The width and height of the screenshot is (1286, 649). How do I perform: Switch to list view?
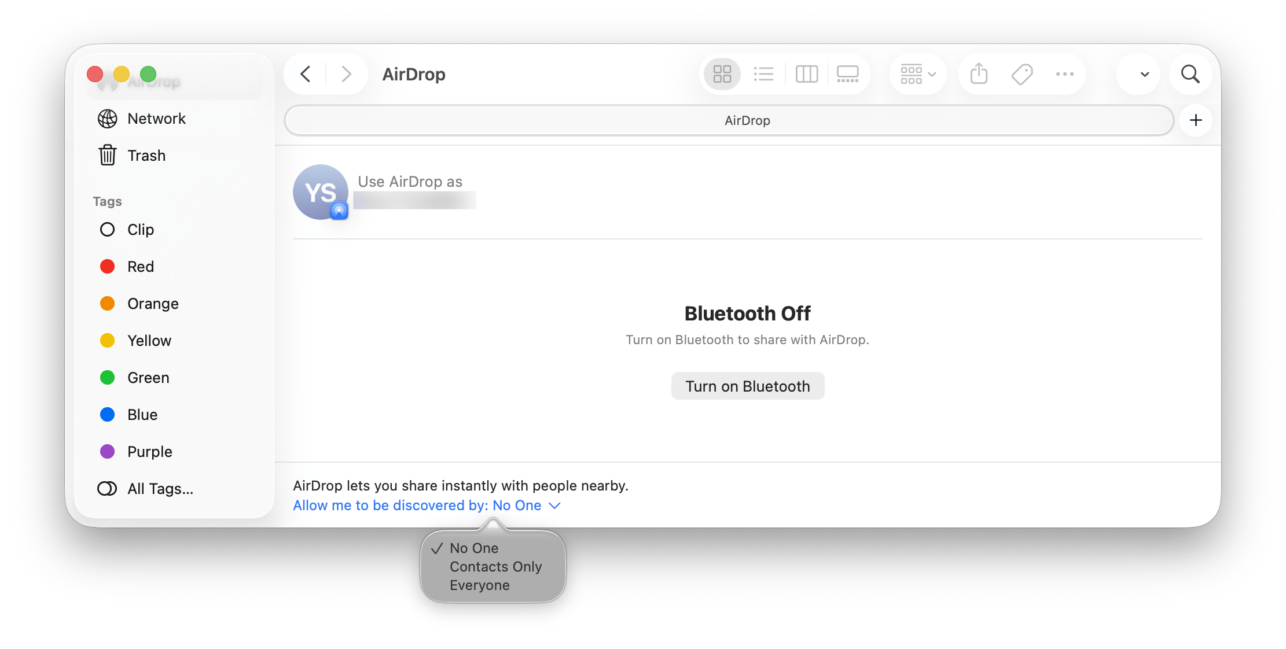click(763, 74)
